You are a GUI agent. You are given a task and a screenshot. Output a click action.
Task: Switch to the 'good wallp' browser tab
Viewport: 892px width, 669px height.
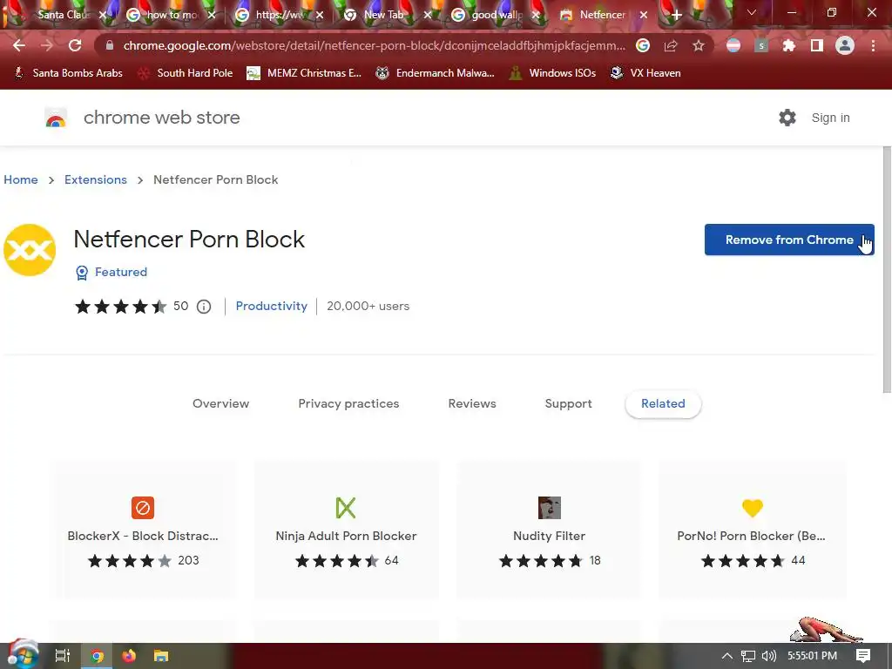click(494, 15)
